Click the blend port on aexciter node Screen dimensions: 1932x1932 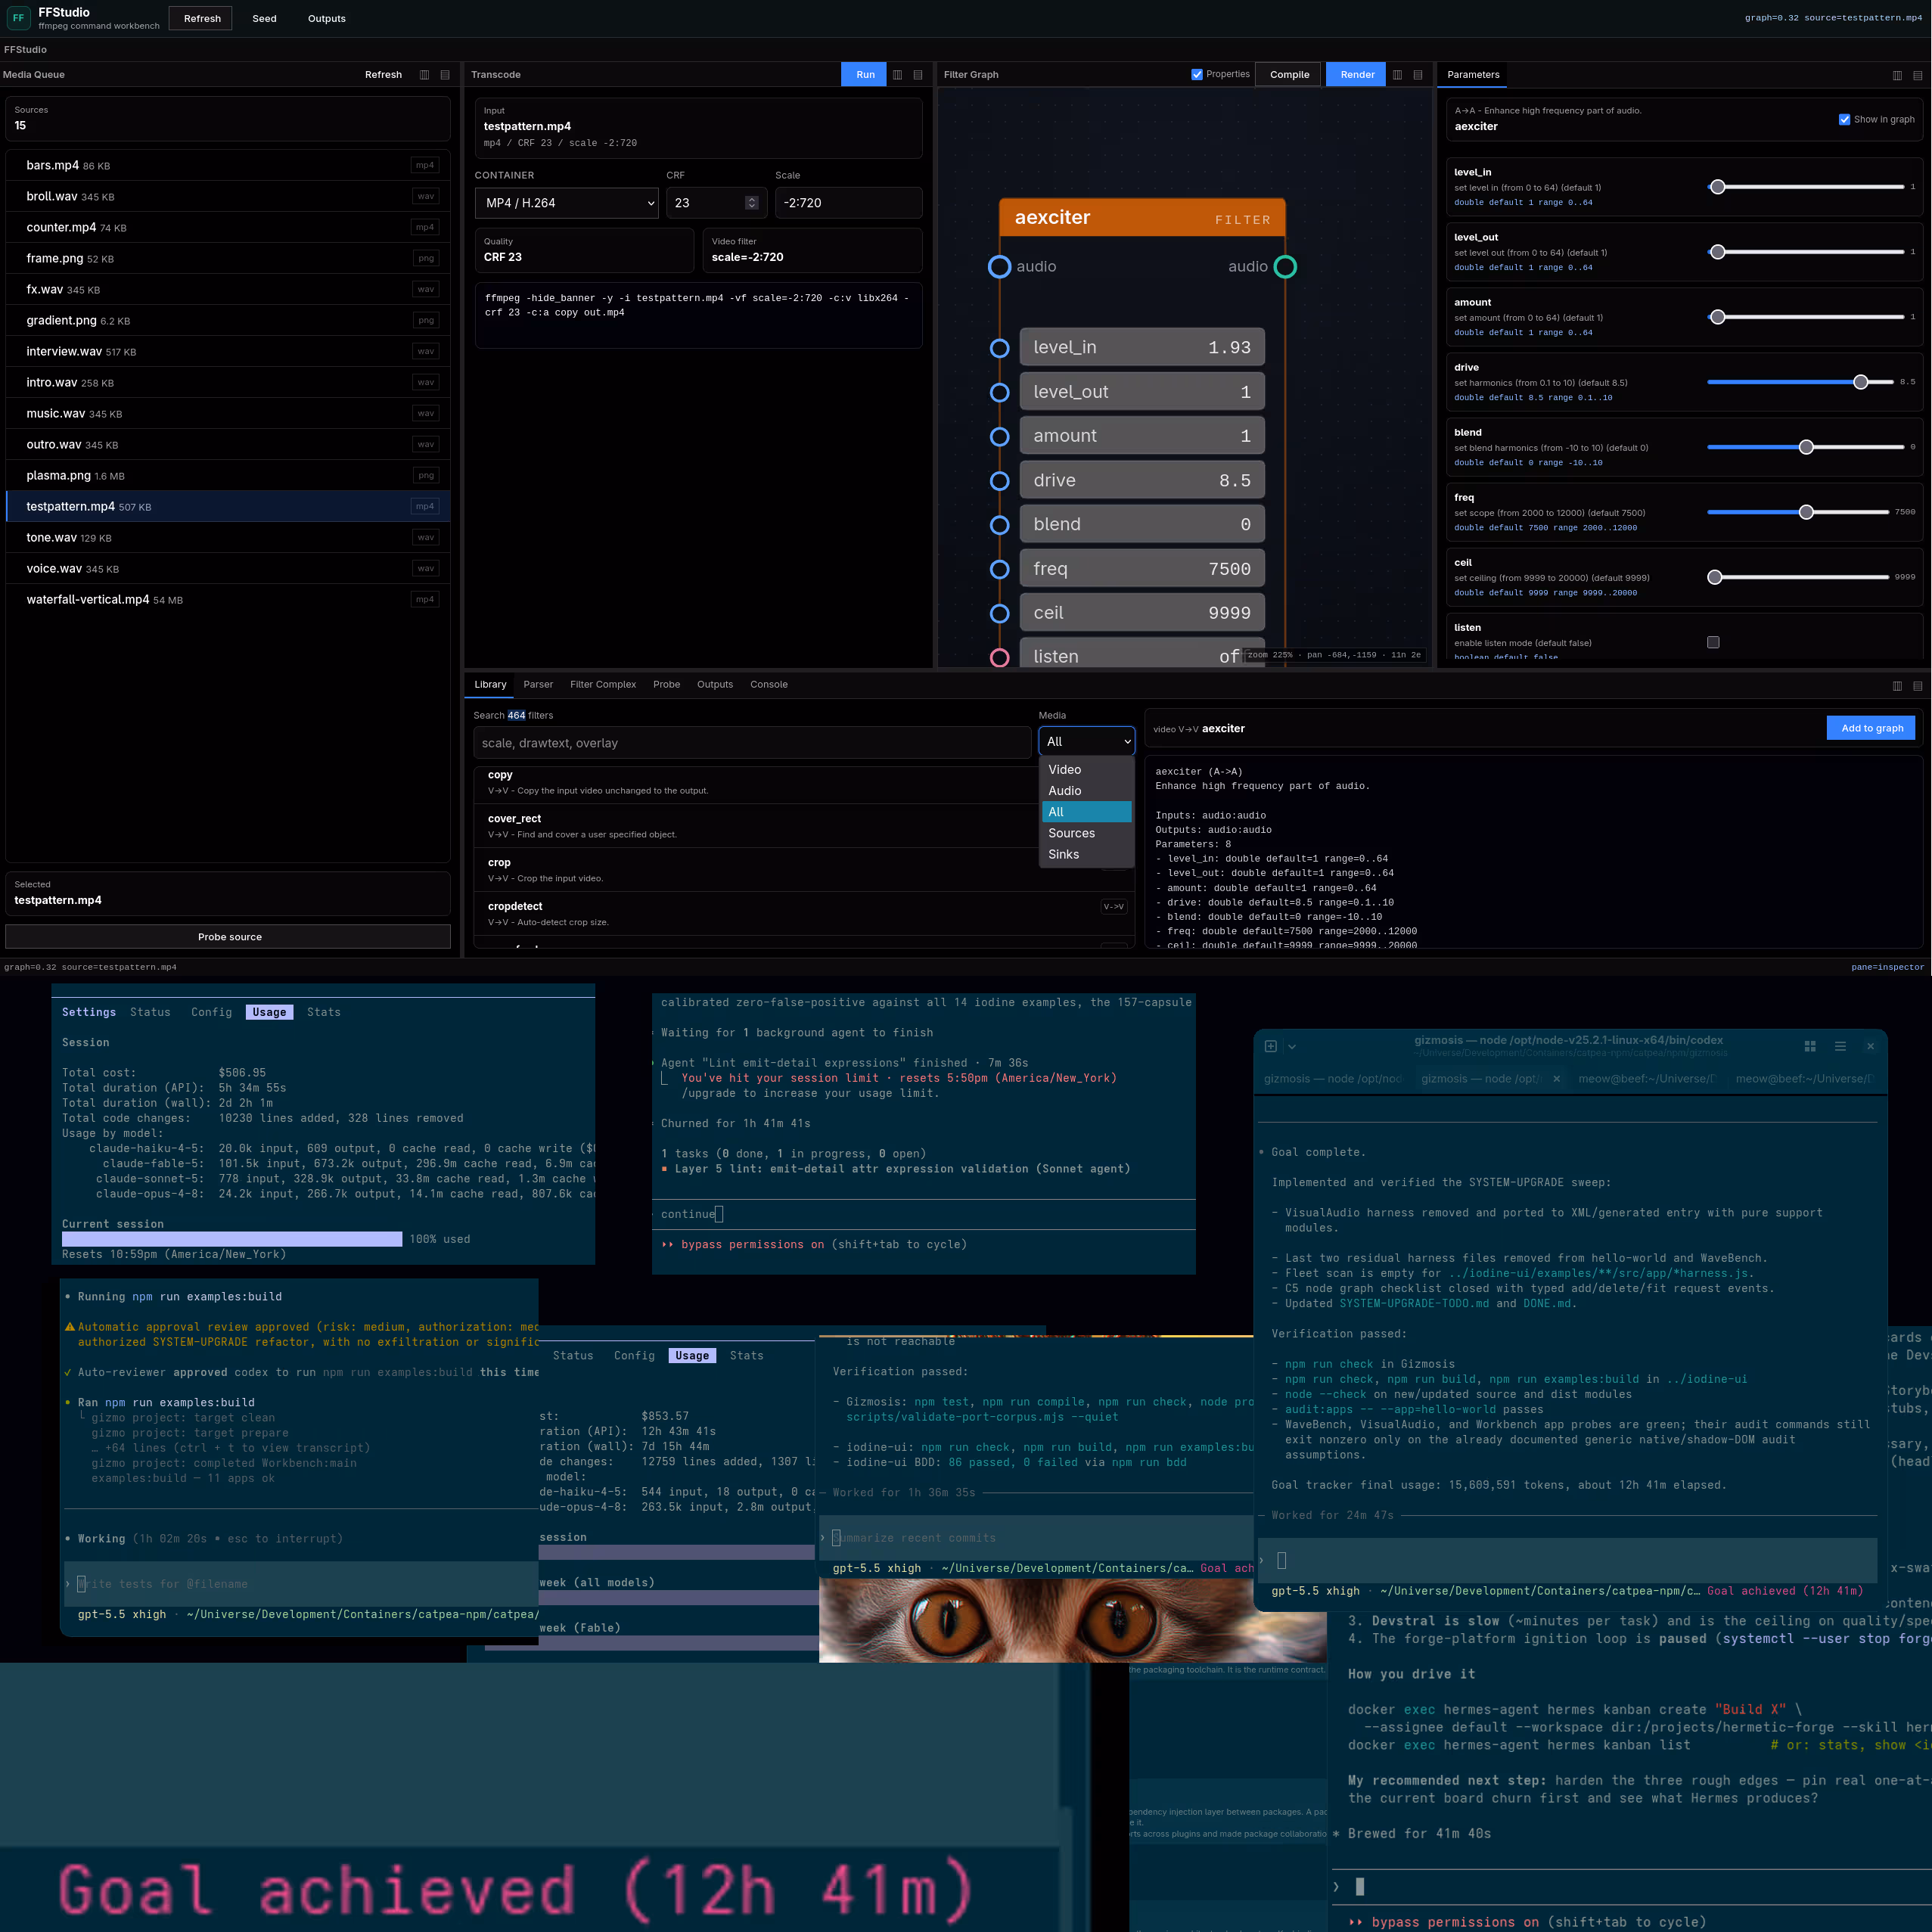tap(999, 525)
